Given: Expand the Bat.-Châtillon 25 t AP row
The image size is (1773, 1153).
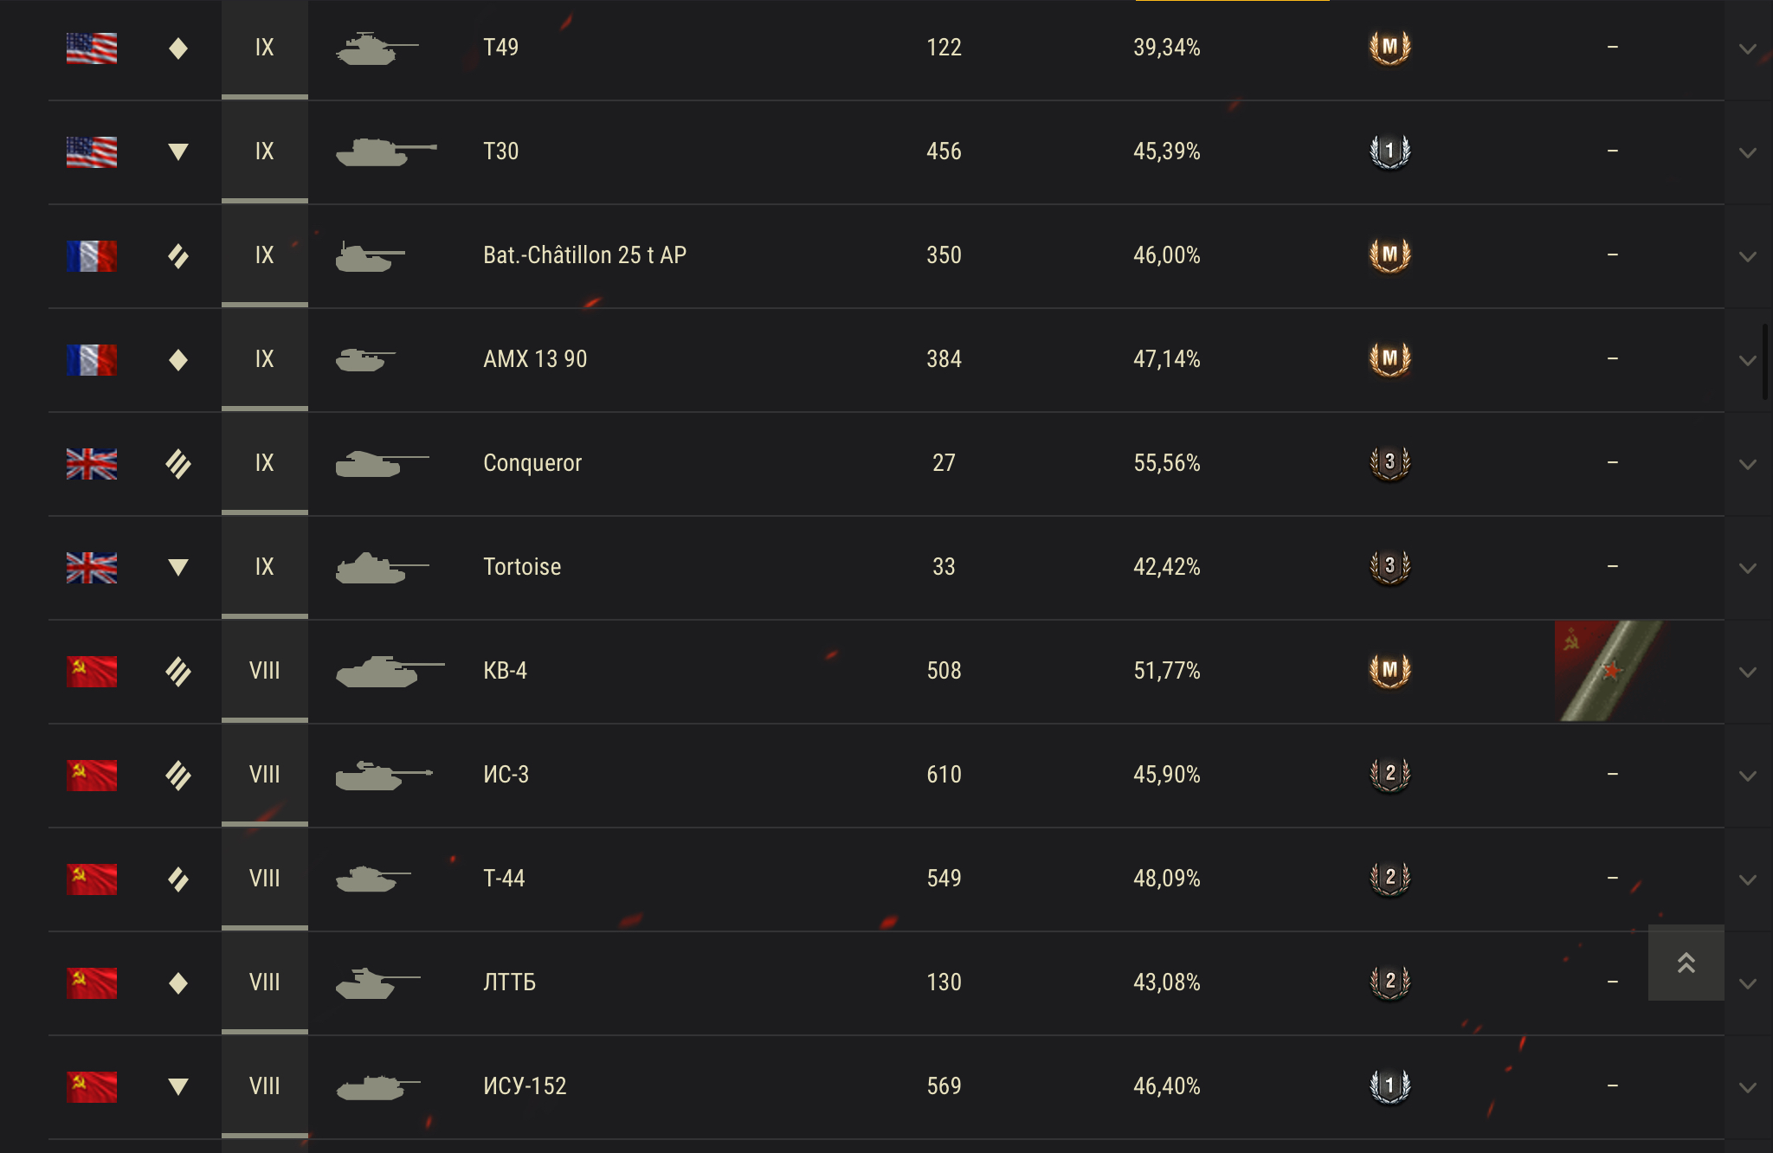Looking at the screenshot, I should [x=1748, y=256].
